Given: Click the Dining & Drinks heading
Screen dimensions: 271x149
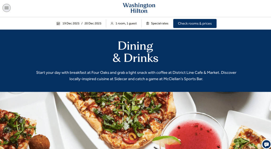Looking at the screenshot, I should [x=136, y=52].
